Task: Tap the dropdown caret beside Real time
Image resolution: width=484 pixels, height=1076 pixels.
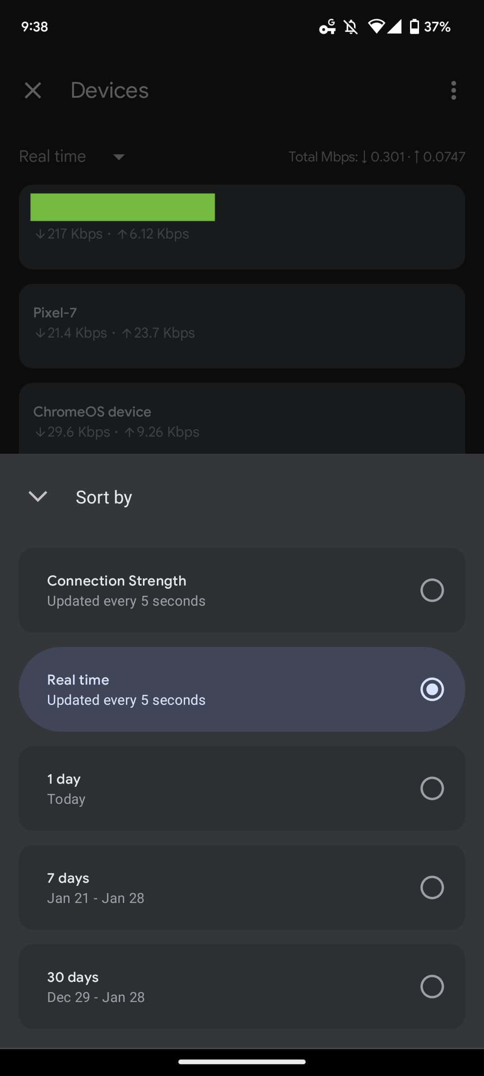Action: 119,157
